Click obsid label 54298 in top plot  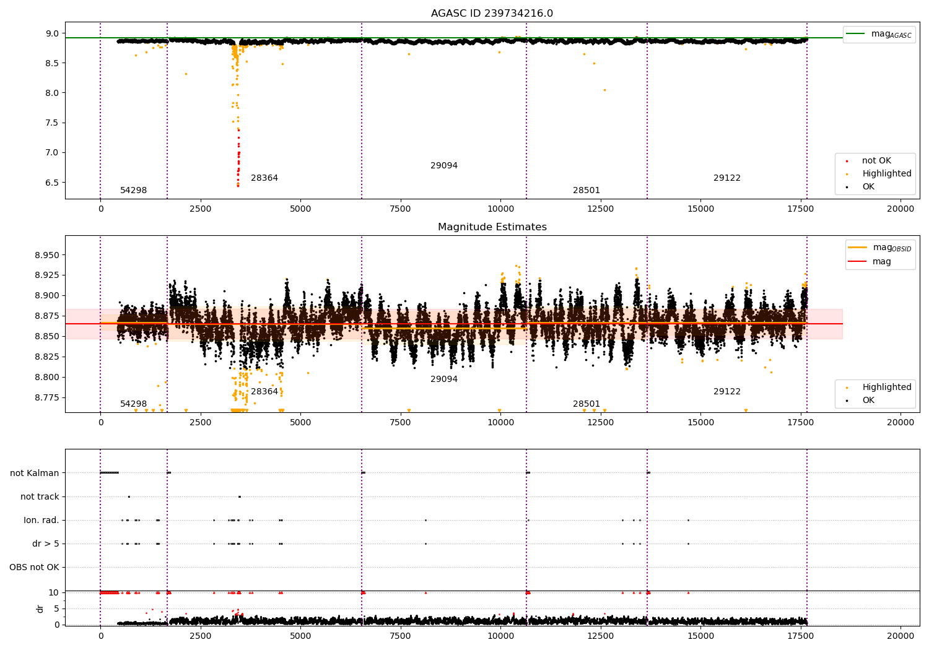[134, 191]
